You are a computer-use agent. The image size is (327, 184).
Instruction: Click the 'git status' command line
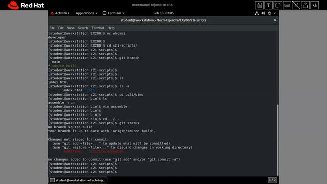click(94, 123)
